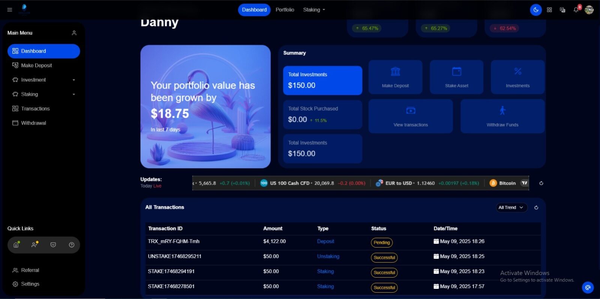Image resolution: width=600 pixels, height=299 pixels.
Task: Click the portfolio growth flamingo banner
Action: [x=205, y=107]
